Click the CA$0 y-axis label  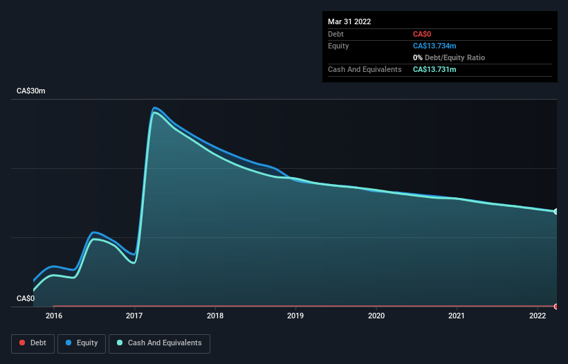point(26,298)
